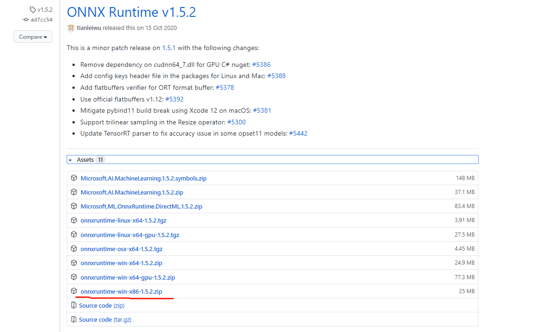
Task: Click the disclosure triangle before Assets
Action: [71, 159]
